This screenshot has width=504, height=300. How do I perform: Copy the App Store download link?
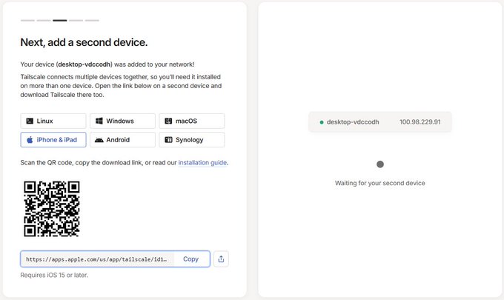191,259
